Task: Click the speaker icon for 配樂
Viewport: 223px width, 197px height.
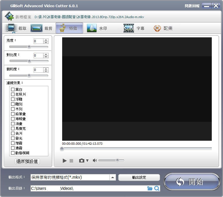Action: [157, 28]
